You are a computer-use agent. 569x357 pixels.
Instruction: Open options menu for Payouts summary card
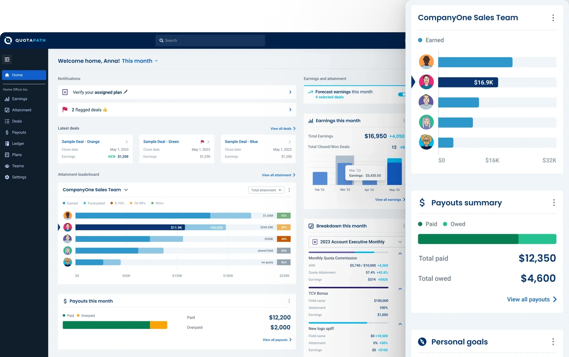(x=554, y=203)
